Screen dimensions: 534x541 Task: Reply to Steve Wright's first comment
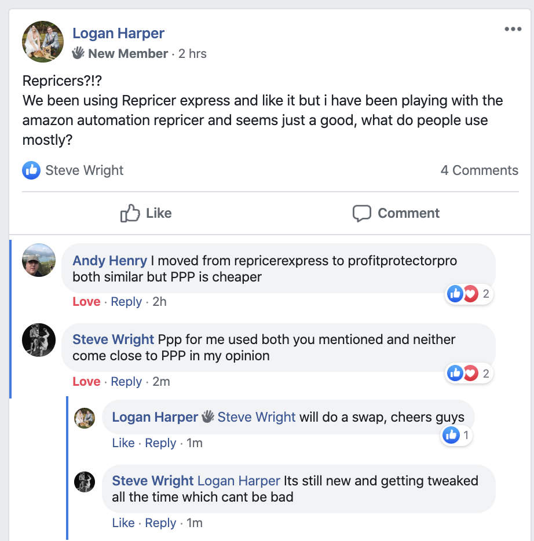click(126, 382)
